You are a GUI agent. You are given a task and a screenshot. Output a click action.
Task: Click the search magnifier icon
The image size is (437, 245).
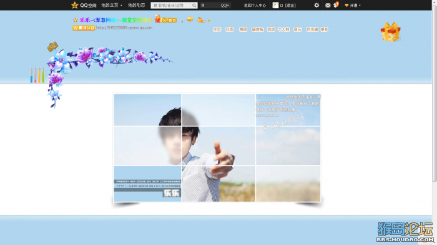[194, 5]
